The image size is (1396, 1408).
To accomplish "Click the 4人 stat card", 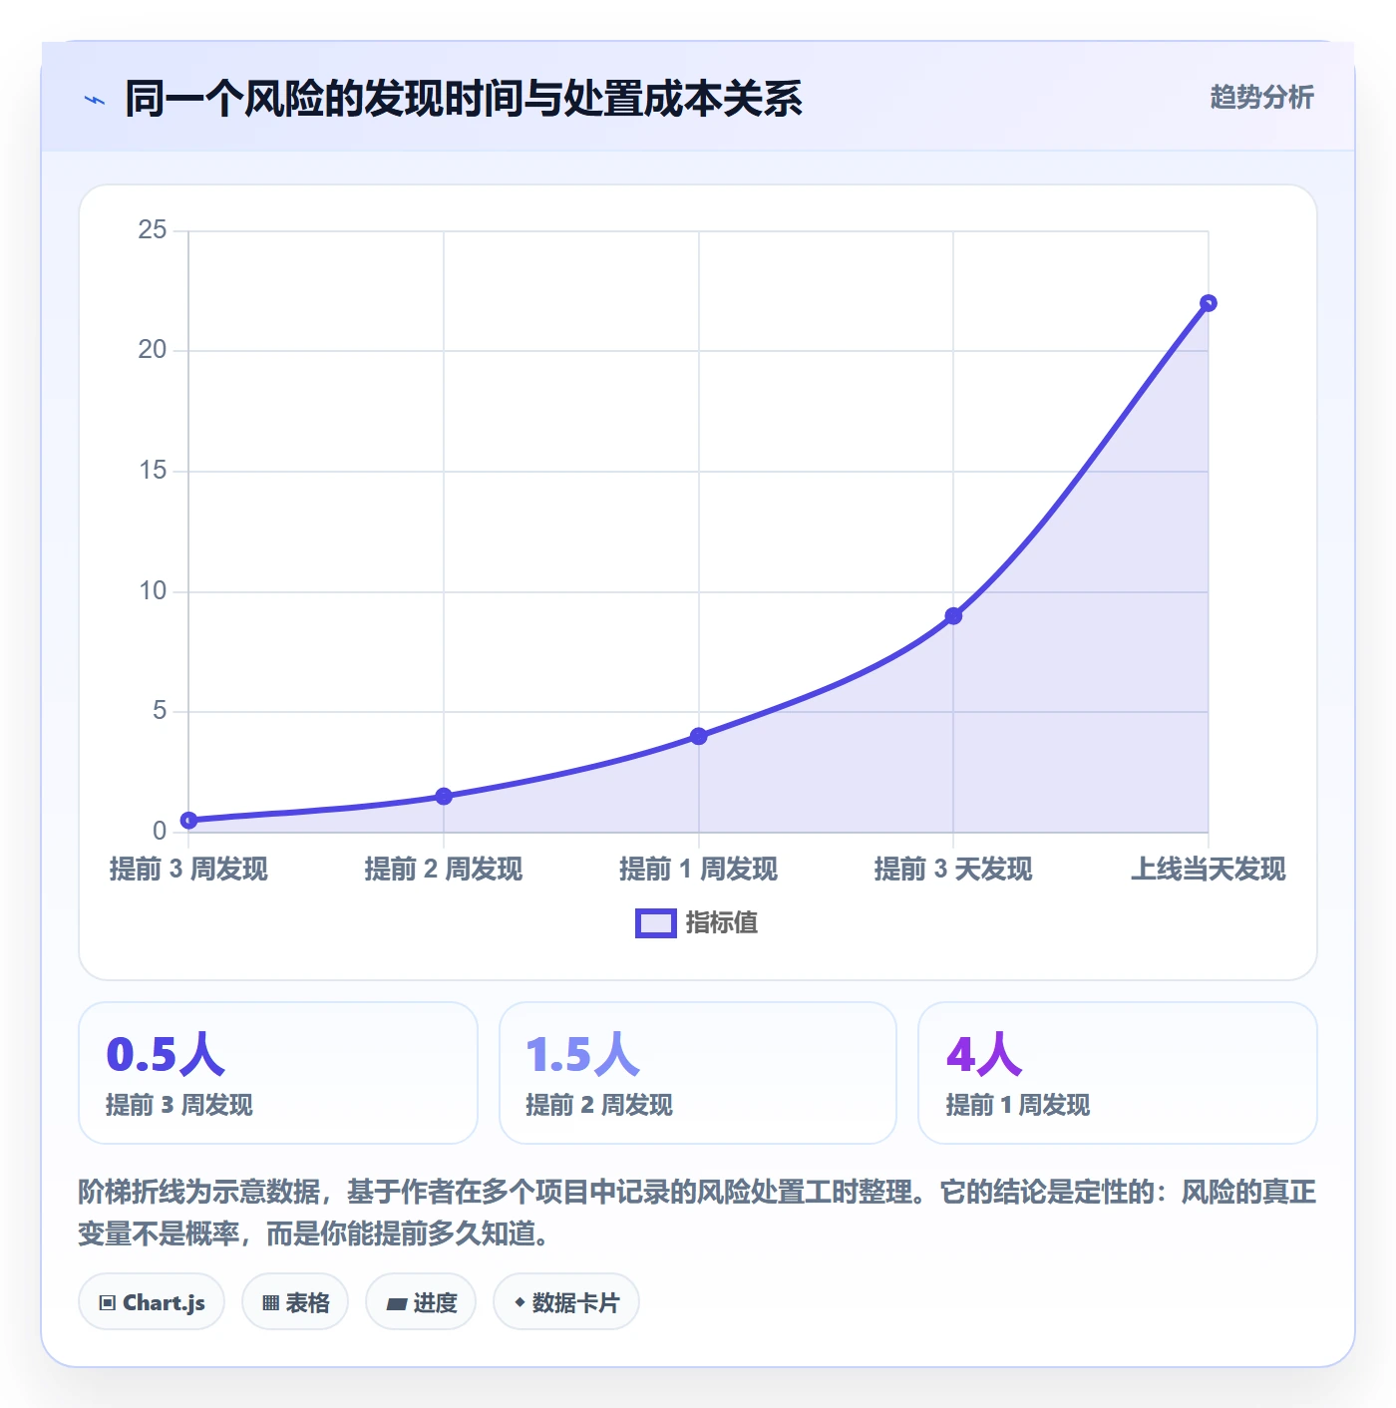I will click(x=1118, y=1073).
